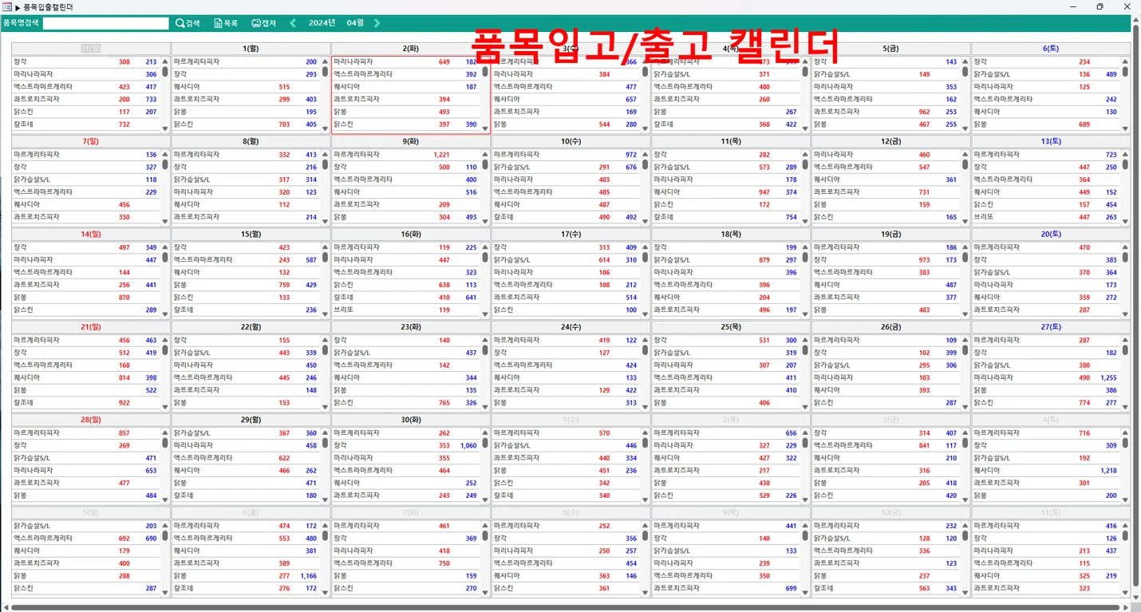Click the scrollbar thumb in the 23(화) list

485,350
